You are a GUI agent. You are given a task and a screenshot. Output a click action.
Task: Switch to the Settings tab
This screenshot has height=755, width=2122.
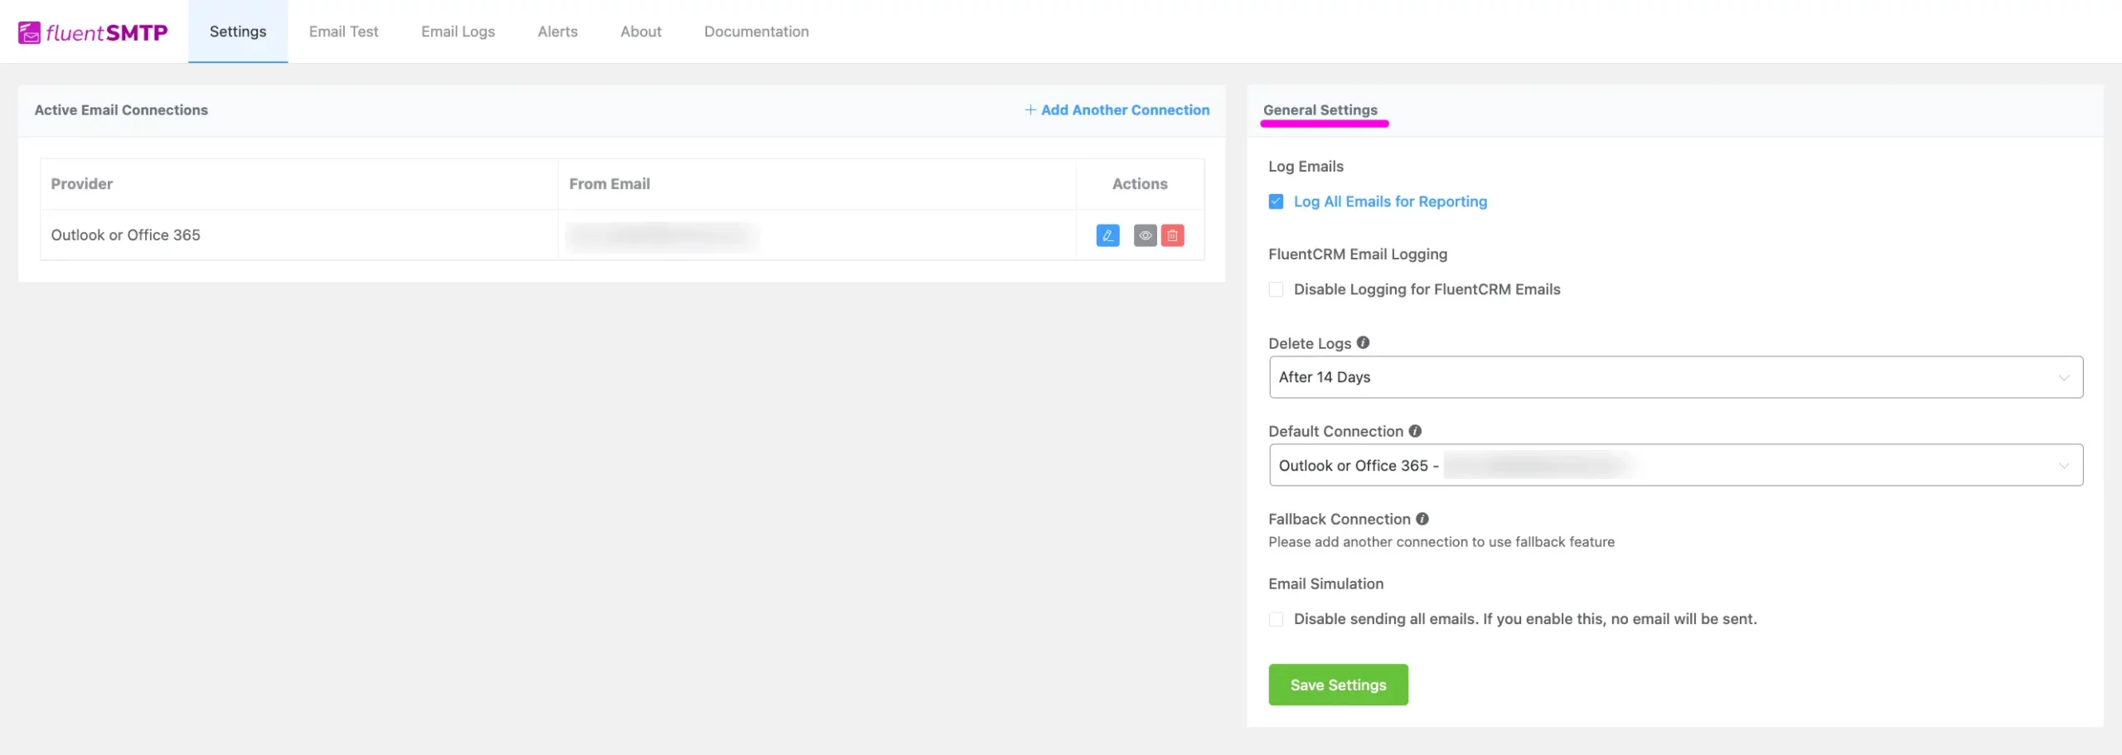(x=238, y=31)
